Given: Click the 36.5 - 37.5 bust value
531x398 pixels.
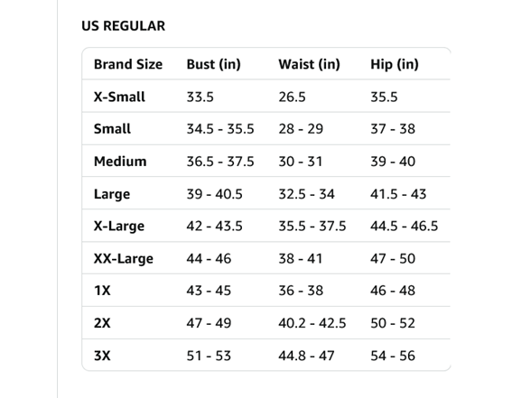Looking at the screenshot, I should pos(220,161).
